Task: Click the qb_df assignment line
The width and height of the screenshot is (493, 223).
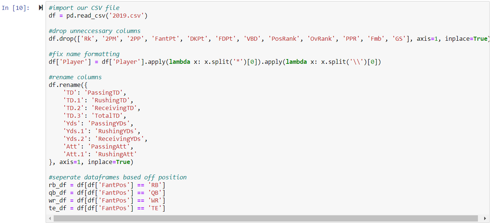Action: (107, 193)
